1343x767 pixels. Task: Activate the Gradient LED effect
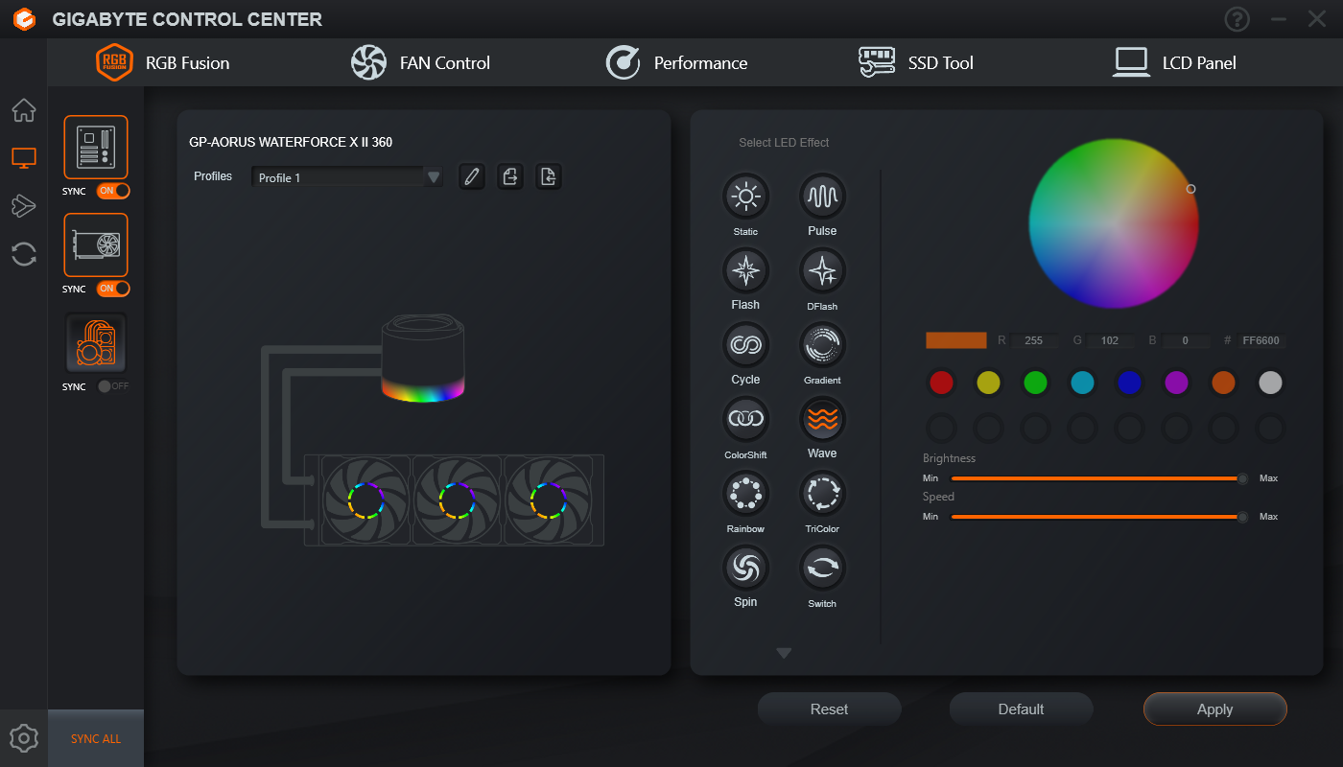click(822, 345)
